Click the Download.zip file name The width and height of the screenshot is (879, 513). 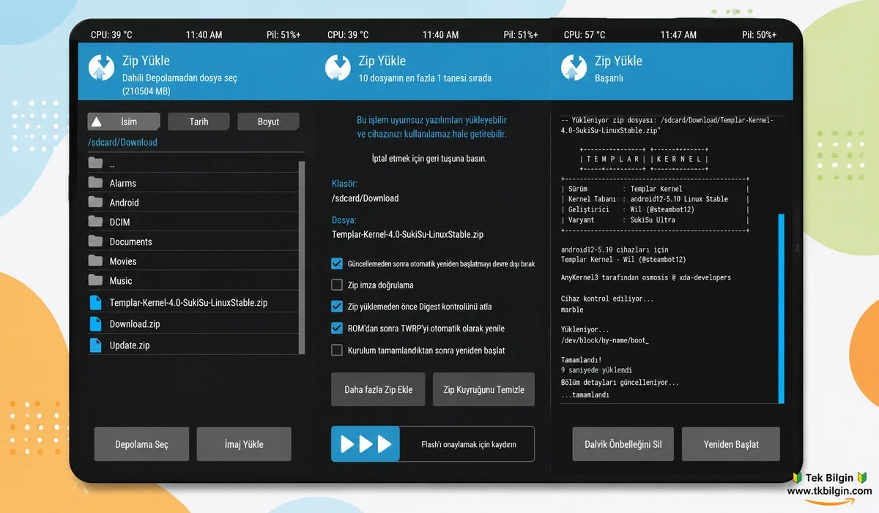135,324
